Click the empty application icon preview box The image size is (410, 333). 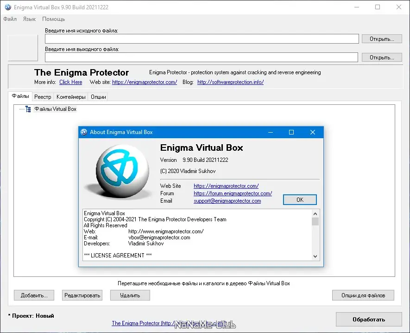23,48
